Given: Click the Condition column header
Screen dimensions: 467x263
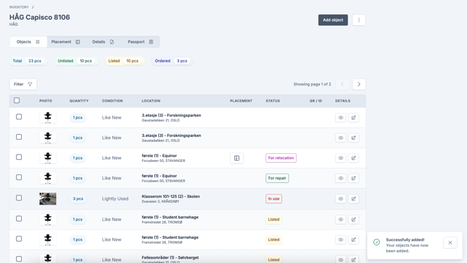Looking at the screenshot, I should [112, 101].
